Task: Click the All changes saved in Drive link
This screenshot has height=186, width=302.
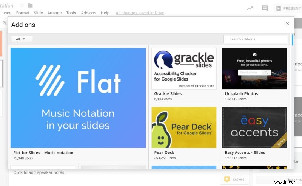Action: pyautogui.click(x=140, y=13)
